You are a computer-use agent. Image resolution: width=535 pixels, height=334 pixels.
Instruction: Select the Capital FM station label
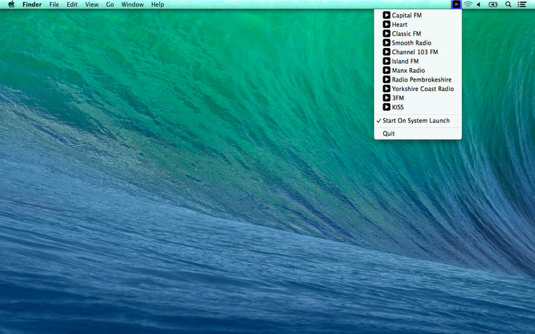pos(407,15)
